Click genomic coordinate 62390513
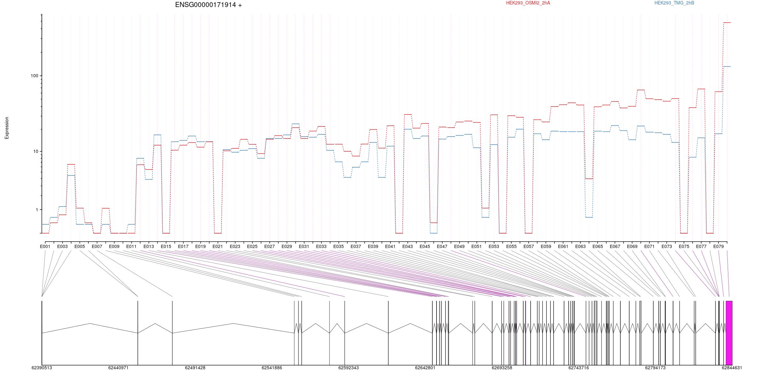Screen dimensions: 767x383 (x=42, y=368)
